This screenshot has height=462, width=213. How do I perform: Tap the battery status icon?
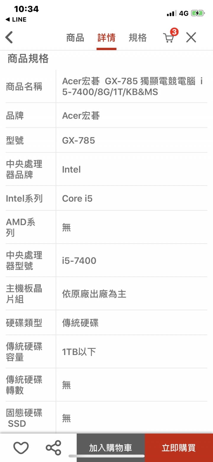[198, 13]
